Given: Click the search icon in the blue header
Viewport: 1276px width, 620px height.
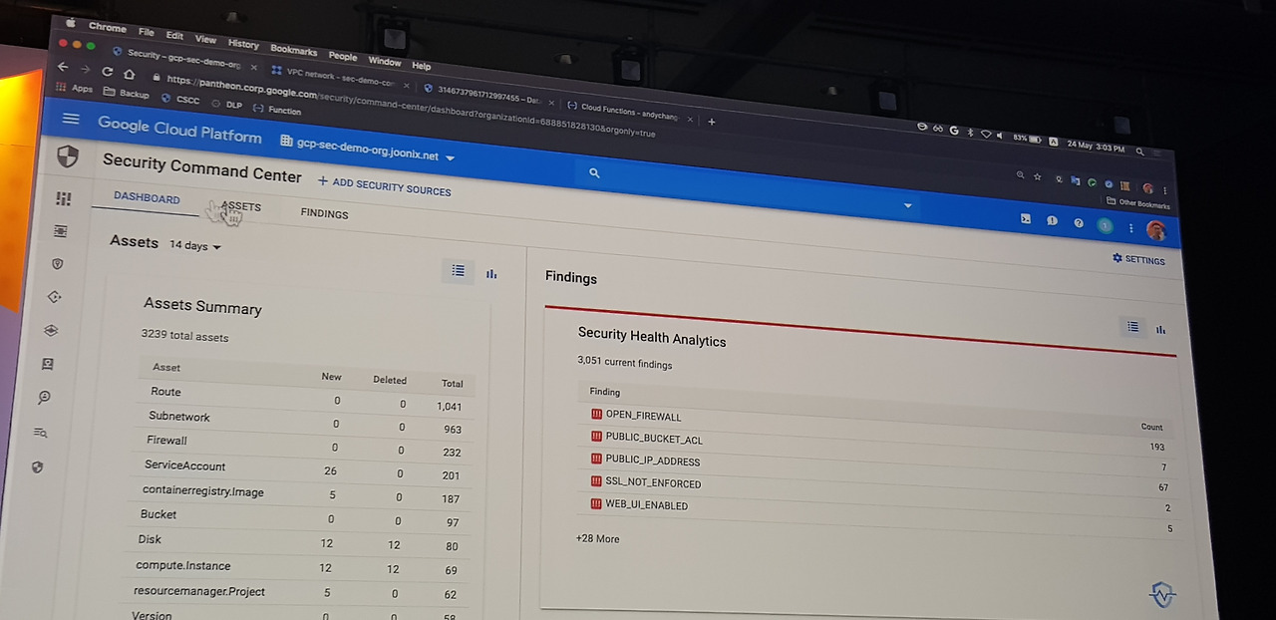Looking at the screenshot, I should click(x=594, y=173).
